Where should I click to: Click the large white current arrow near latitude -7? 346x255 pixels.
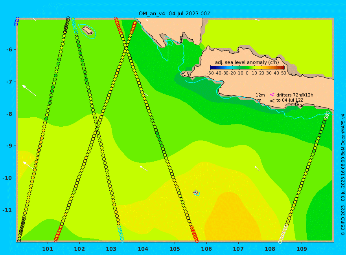click(29, 90)
